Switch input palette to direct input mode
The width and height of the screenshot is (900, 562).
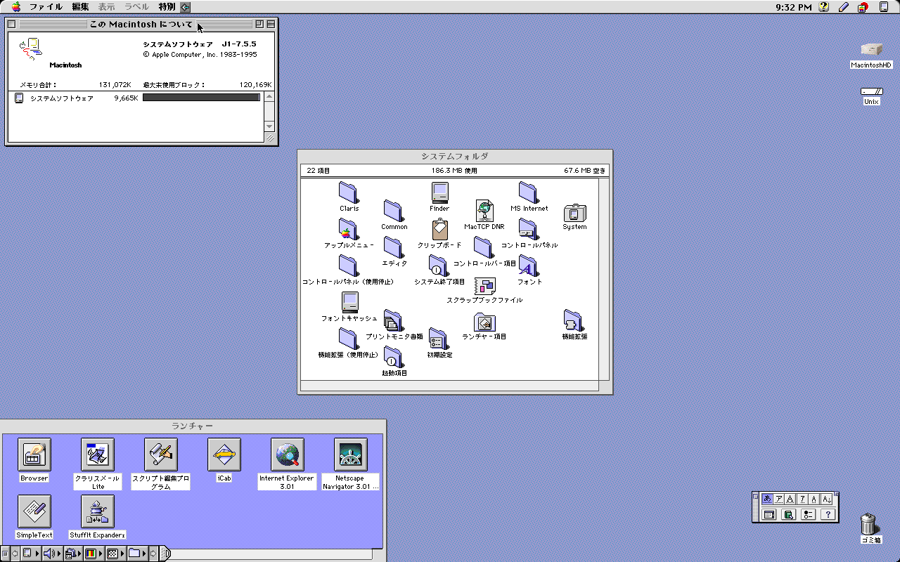coord(827,499)
